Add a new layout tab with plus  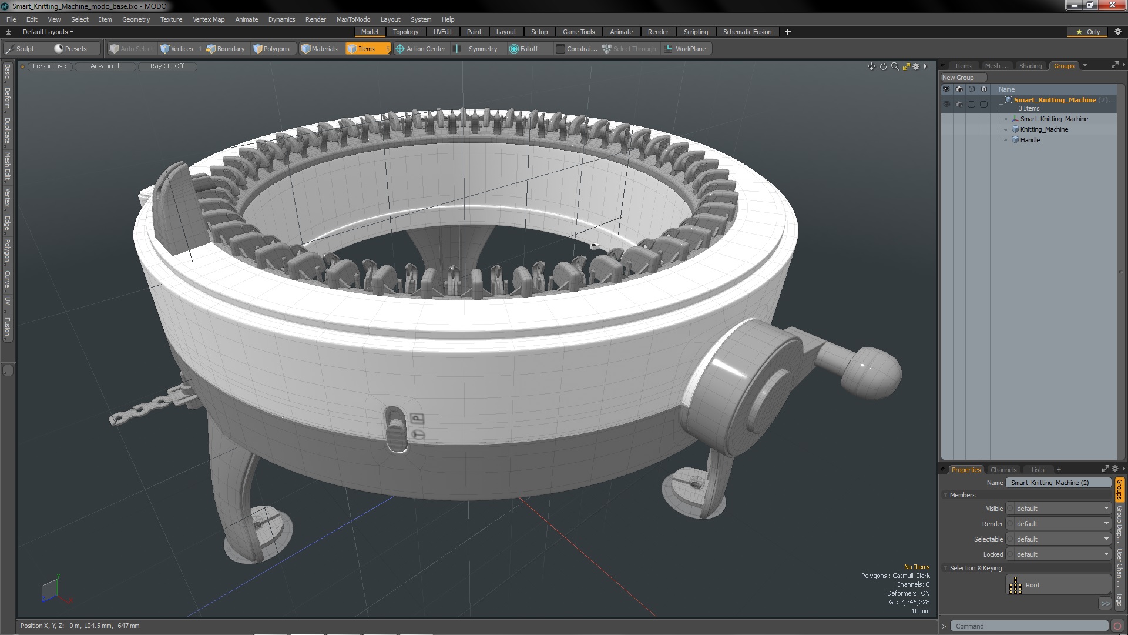coord(787,32)
